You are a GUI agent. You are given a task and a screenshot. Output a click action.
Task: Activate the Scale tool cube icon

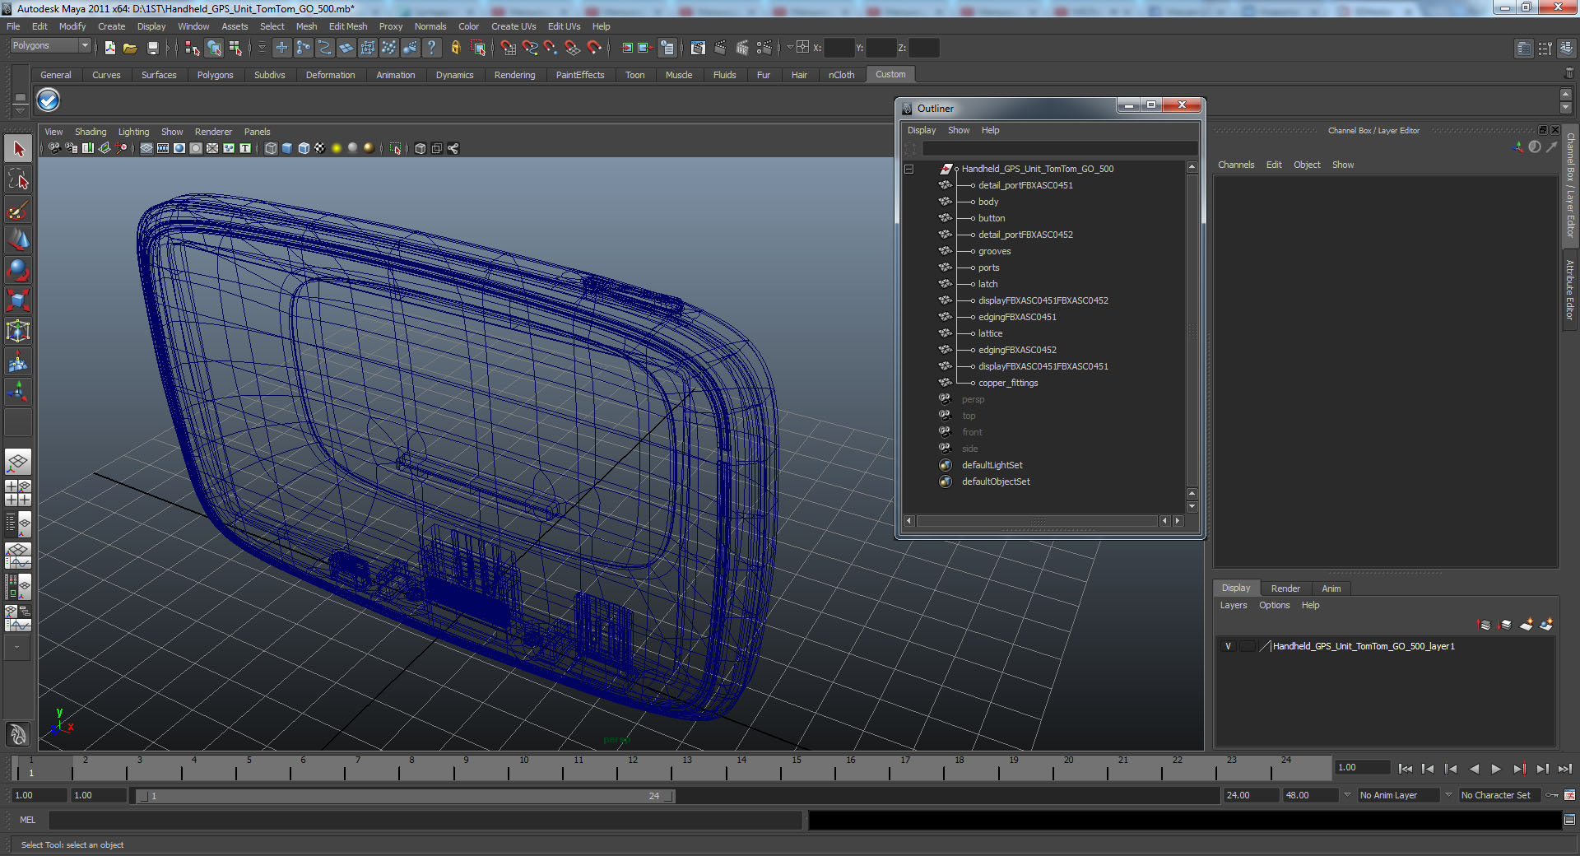[18, 300]
